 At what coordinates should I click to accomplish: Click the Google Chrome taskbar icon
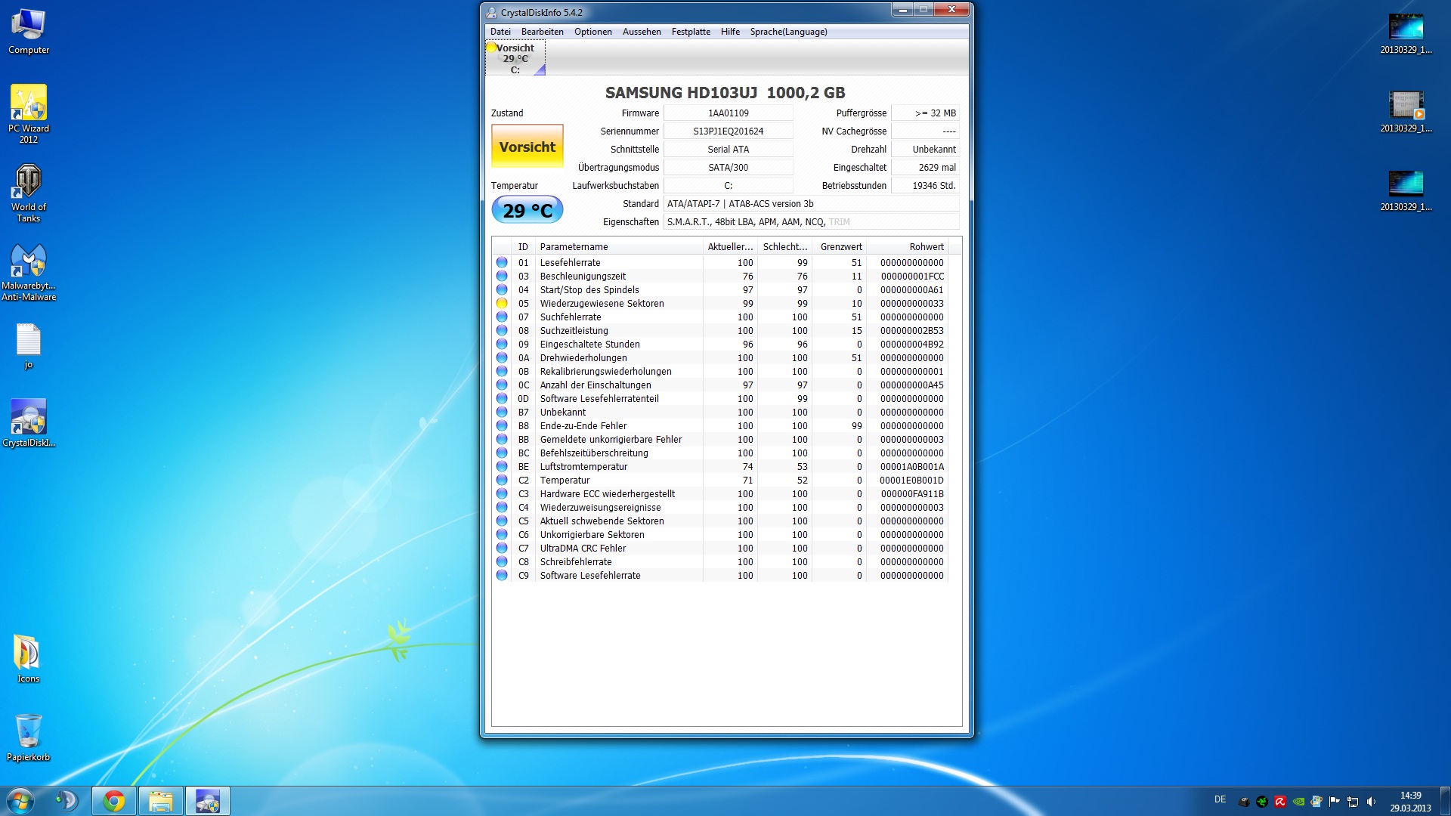click(114, 801)
